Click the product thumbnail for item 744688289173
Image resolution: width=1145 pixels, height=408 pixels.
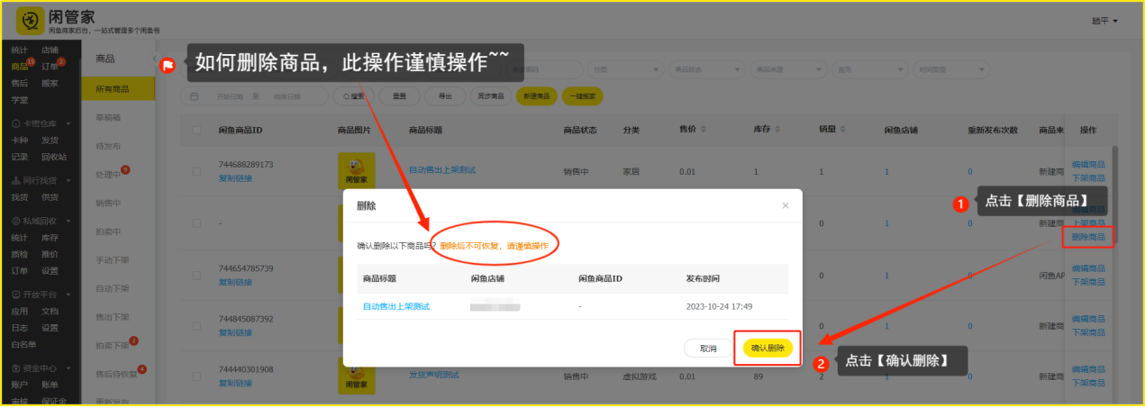tap(356, 170)
